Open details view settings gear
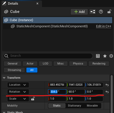This screenshot has height=113, width=114. tap(111, 56)
